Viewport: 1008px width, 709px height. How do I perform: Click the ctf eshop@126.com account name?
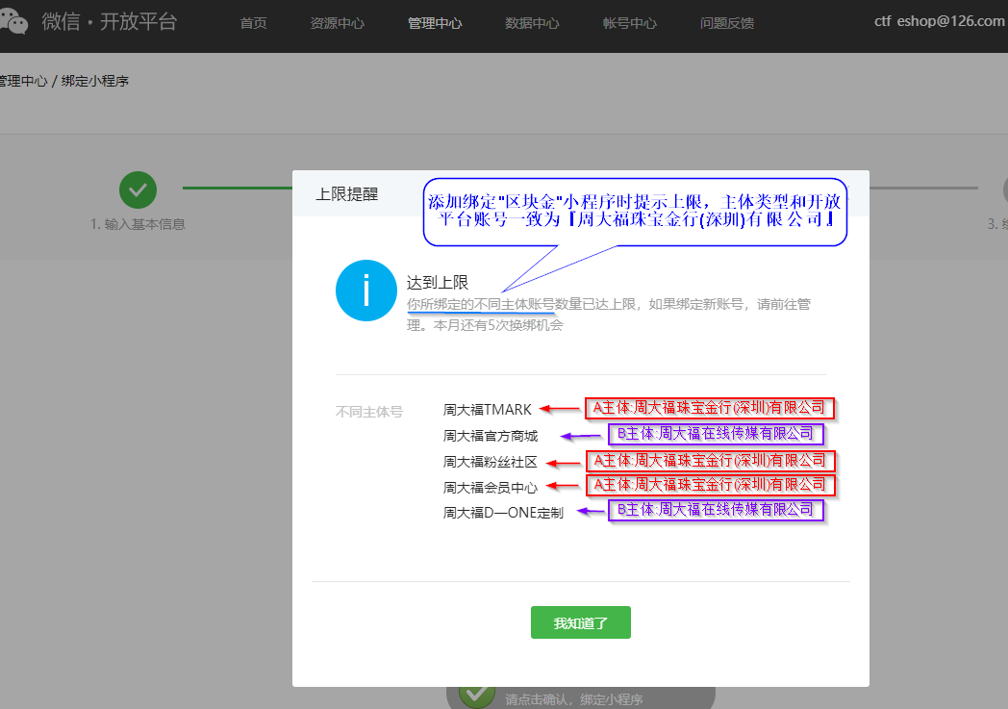pos(939,21)
